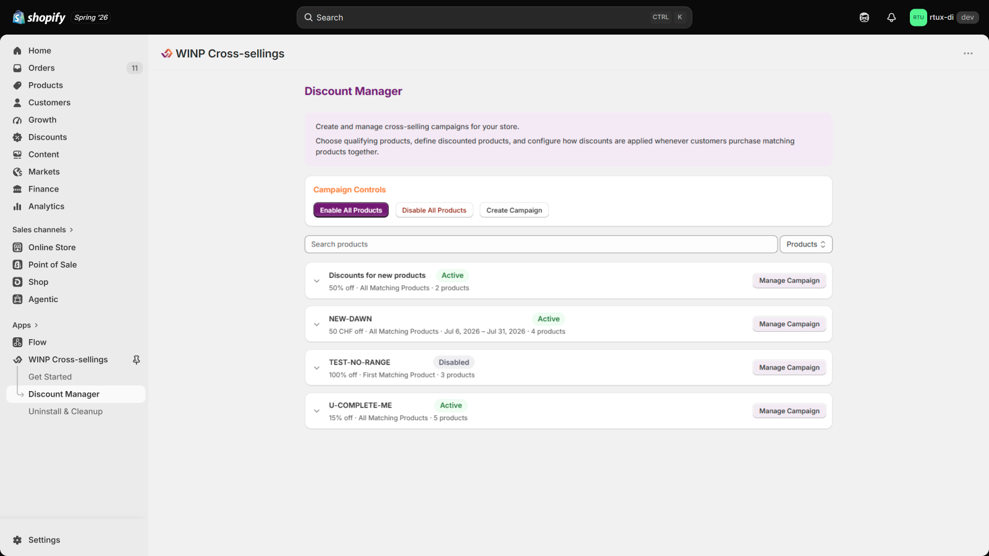Viewport: 989px width, 556px height.
Task: Click Enable All Products button
Action: [351, 210]
